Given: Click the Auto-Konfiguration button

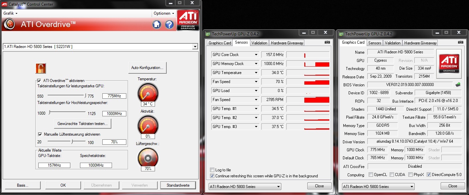Looking at the screenshot, I should coord(147,68).
